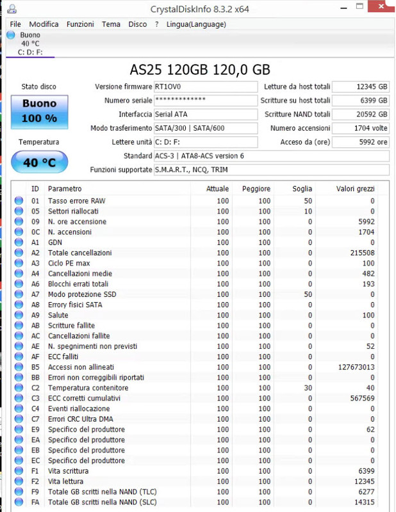The height and width of the screenshot is (512, 396).
Task: Click the Numero accensioni value 1704 volte
Action: pos(361,128)
